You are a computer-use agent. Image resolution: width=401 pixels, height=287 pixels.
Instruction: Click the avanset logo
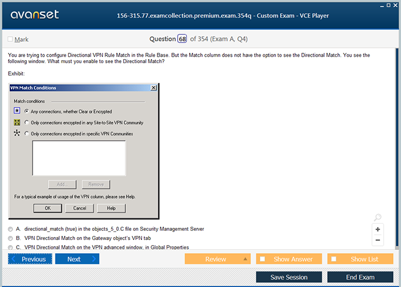tap(34, 14)
